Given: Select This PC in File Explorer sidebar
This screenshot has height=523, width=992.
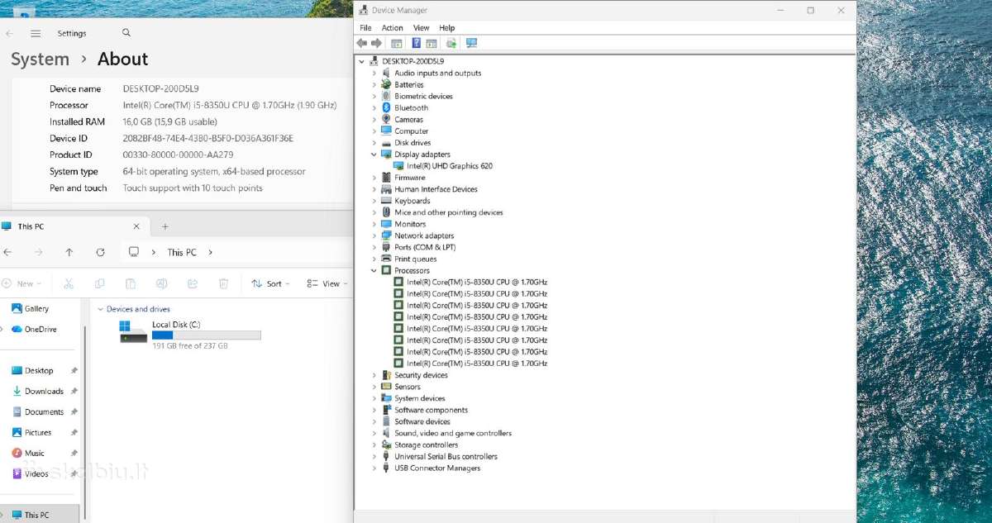Looking at the screenshot, I should (x=30, y=515).
